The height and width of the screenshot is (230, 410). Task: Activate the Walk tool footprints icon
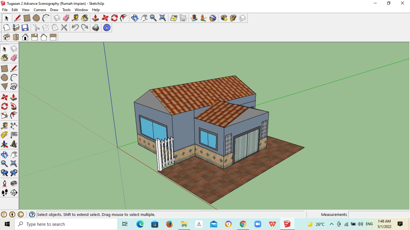[4, 193]
